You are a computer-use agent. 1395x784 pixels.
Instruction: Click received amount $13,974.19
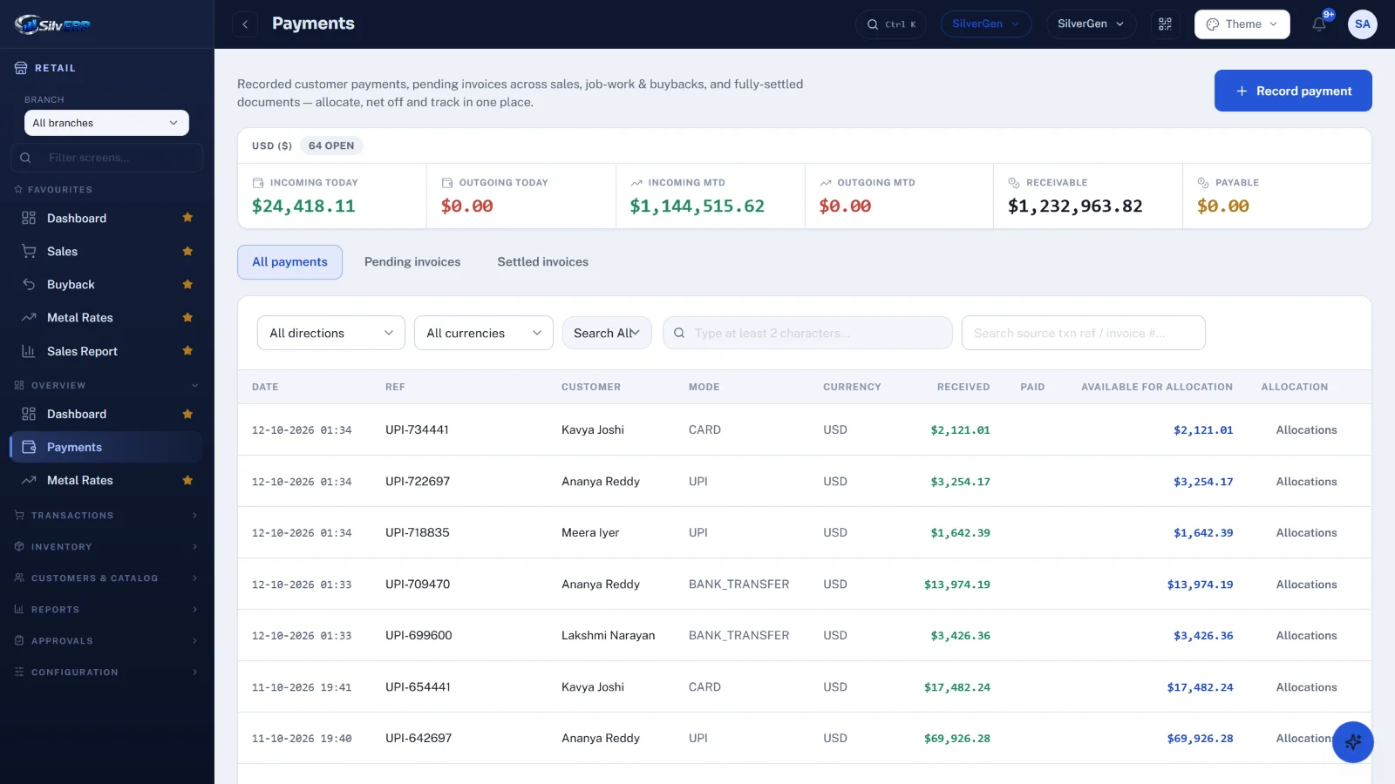click(957, 585)
